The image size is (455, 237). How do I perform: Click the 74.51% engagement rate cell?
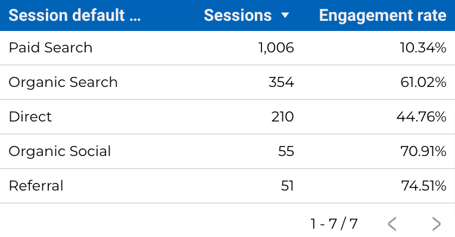tap(423, 186)
